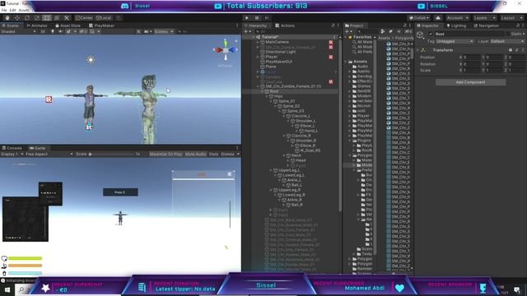Click PlayMaker icon beside MainCamera

[x=331, y=42]
